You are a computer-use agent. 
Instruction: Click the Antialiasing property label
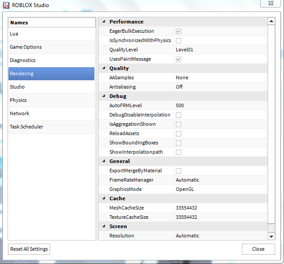pyautogui.click(x=122, y=87)
